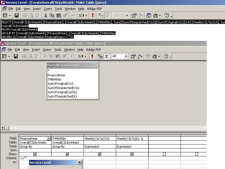Click Paste icon in upper toolbar
Image resolution: width=225 pixels, height=169 pixels.
tap(58, 15)
